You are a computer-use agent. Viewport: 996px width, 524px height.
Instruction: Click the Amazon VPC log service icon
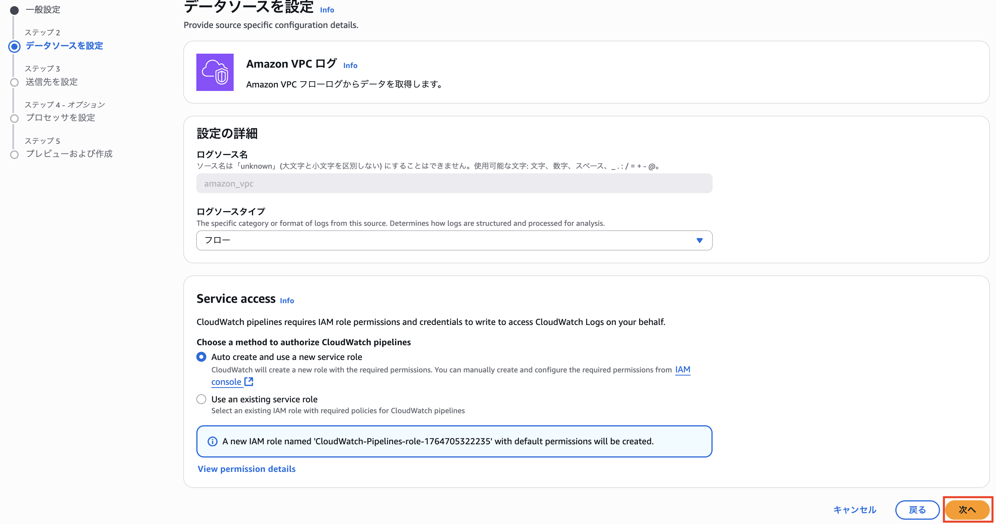(215, 72)
